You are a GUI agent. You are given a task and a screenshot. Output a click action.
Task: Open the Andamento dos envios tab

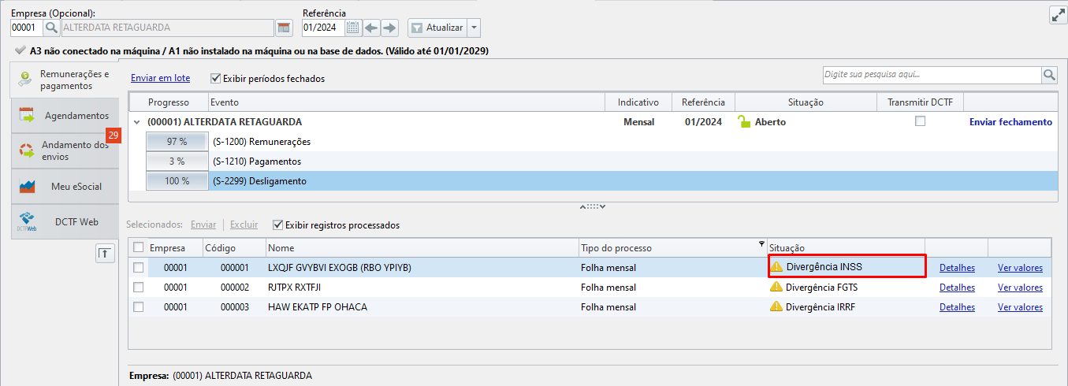[65, 150]
